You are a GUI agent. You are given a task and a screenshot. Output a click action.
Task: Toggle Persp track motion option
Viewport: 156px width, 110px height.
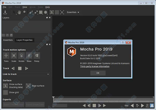[x=37, y=55]
